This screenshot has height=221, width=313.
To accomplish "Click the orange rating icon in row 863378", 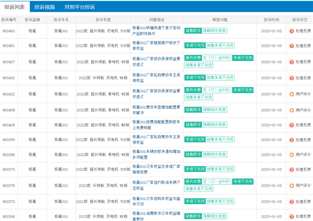I will click(292, 186).
